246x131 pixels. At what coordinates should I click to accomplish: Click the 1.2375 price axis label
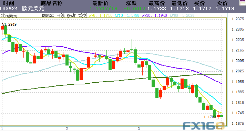[238, 19]
